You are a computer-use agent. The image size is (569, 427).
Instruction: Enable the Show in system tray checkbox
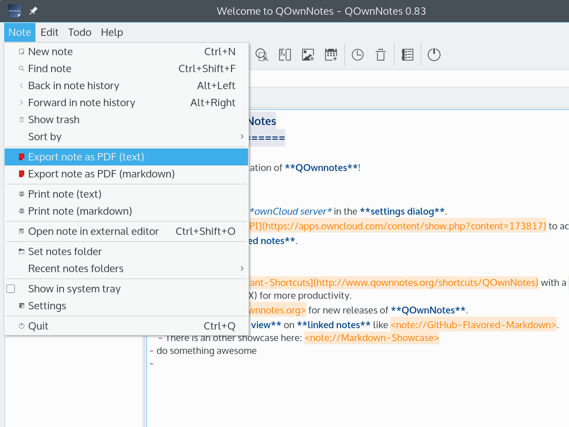point(11,289)
